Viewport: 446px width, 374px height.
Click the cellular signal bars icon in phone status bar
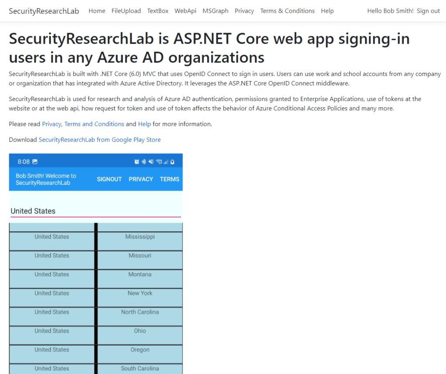166,162
